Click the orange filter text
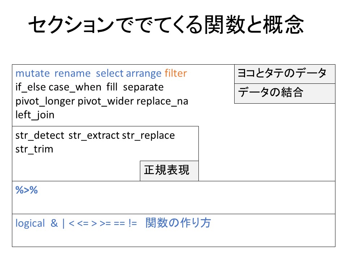 pos(176,74)
